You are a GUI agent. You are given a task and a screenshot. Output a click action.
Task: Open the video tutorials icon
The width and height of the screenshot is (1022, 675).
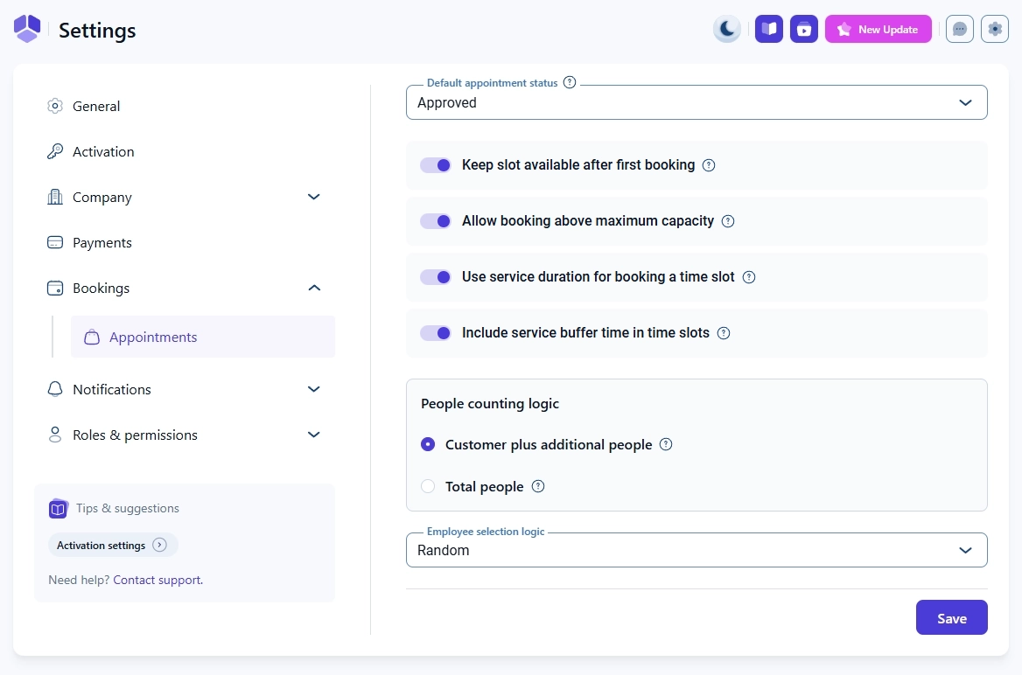pyautogui.click(x=803, y=28)
